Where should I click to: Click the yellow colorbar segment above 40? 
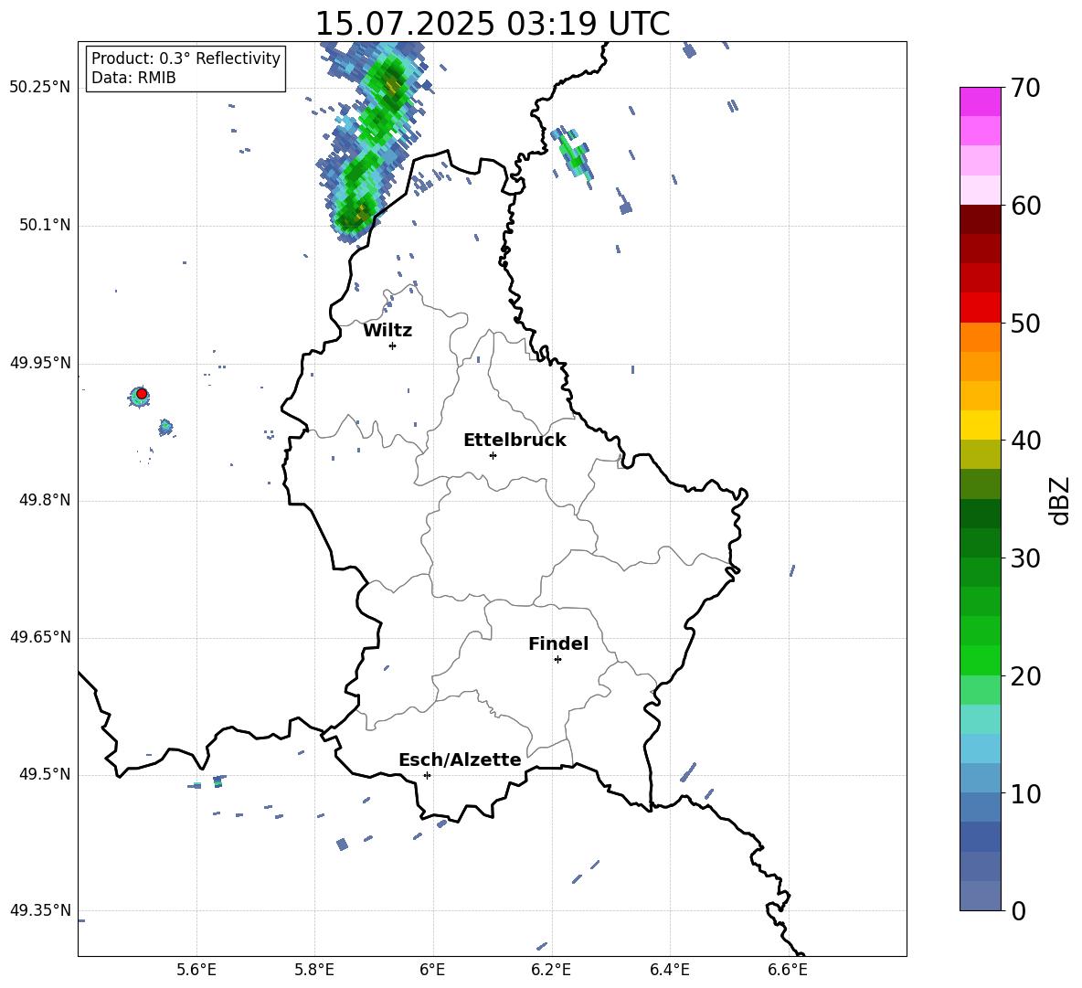981,425
